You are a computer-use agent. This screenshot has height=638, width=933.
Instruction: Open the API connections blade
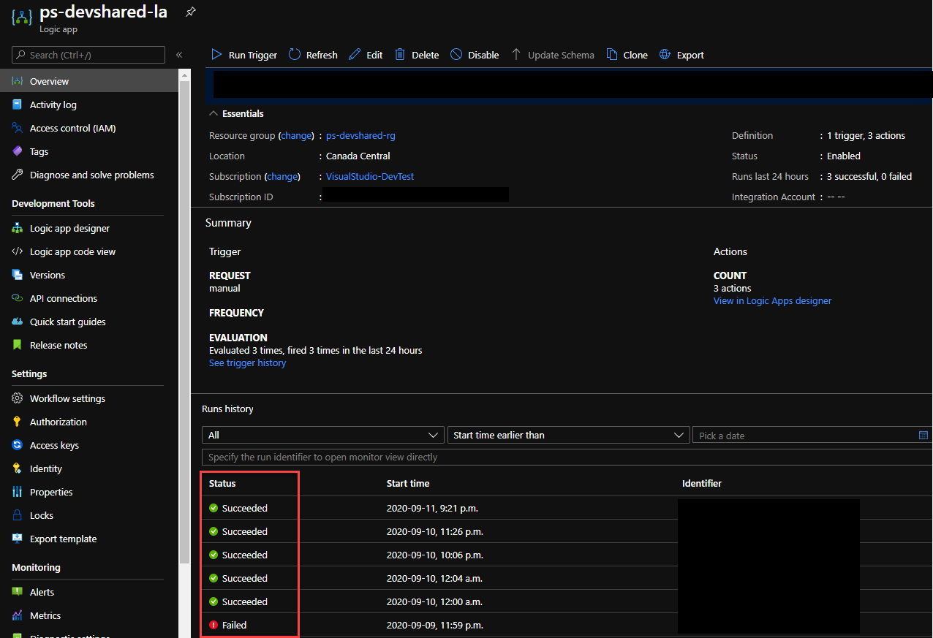pos(64,298)
